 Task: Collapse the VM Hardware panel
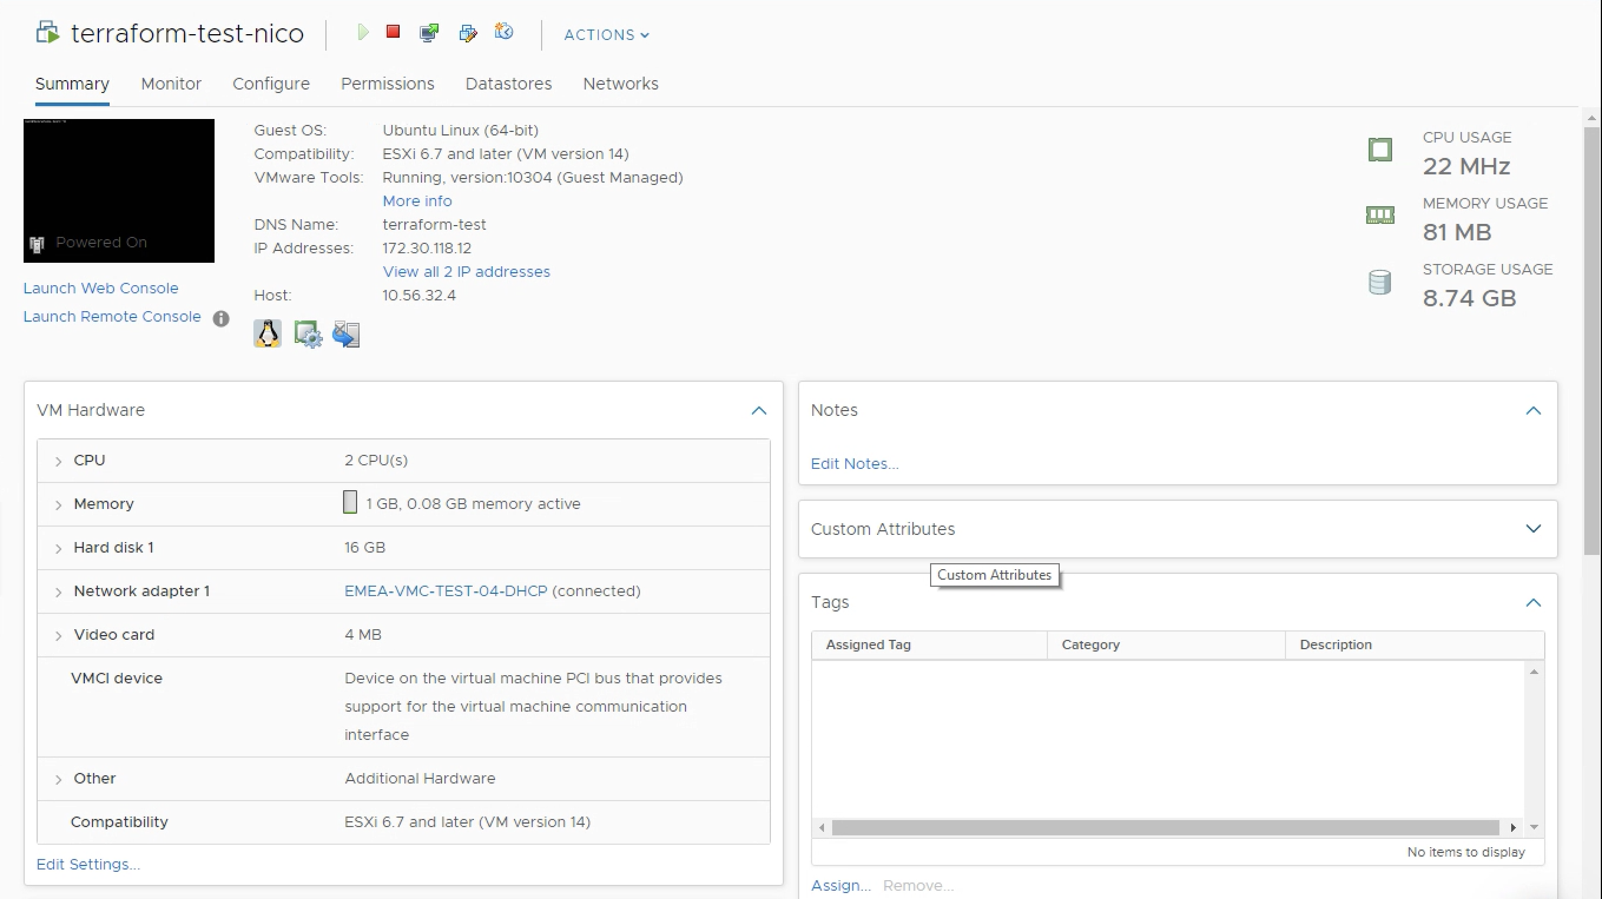759,411
